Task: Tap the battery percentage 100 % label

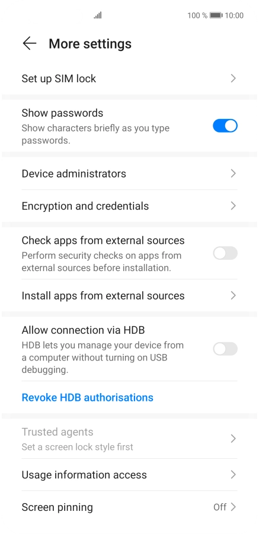Action: pyautogui.click(x=197, y=15)
